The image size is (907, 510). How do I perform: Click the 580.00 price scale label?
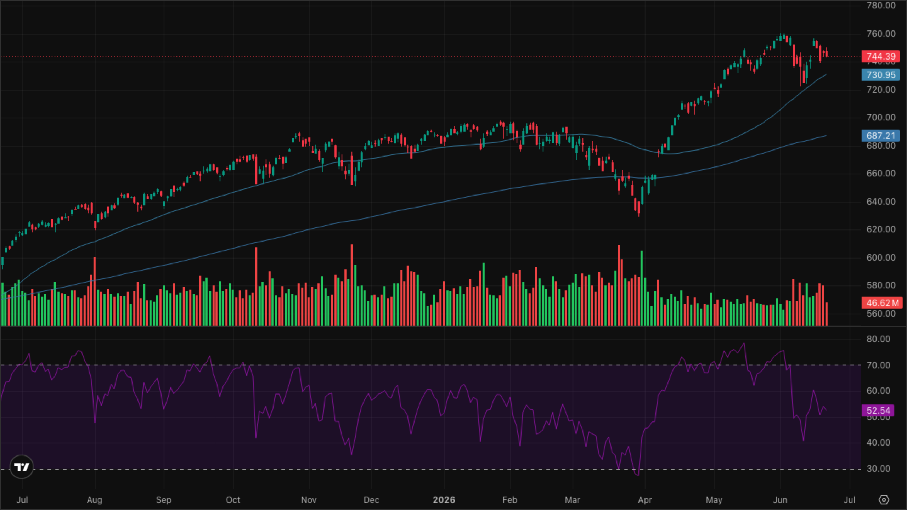[881, 285]
